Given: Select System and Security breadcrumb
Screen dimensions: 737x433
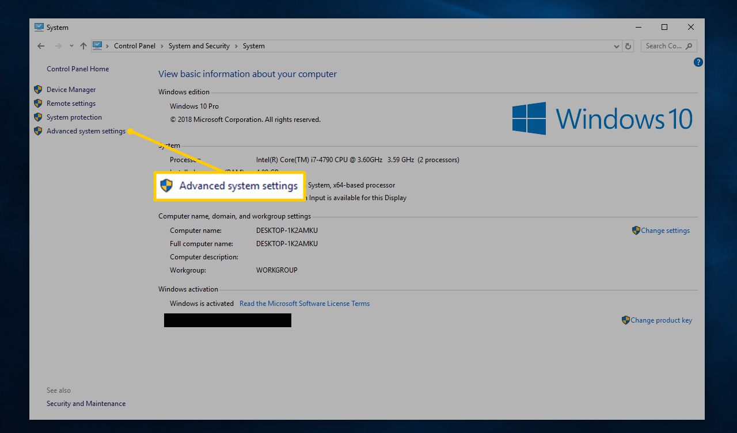Looking at the screenshot, I should pyautogui.click(x=199, y=46).
